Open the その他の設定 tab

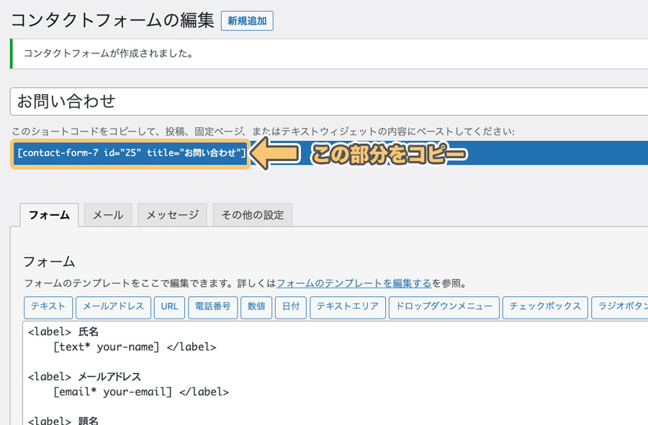[x=253, y=215]
